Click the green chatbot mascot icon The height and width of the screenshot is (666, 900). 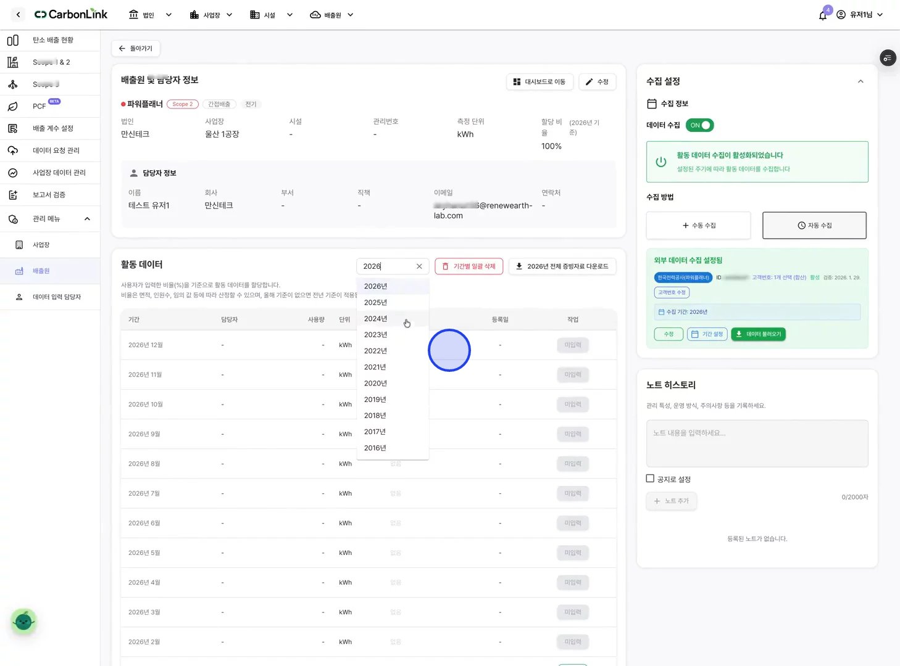24,622
